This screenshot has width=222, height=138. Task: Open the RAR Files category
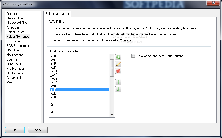[x=13, y=50]
